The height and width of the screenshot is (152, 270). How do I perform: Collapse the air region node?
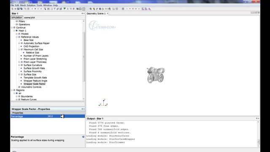(14, 93)
